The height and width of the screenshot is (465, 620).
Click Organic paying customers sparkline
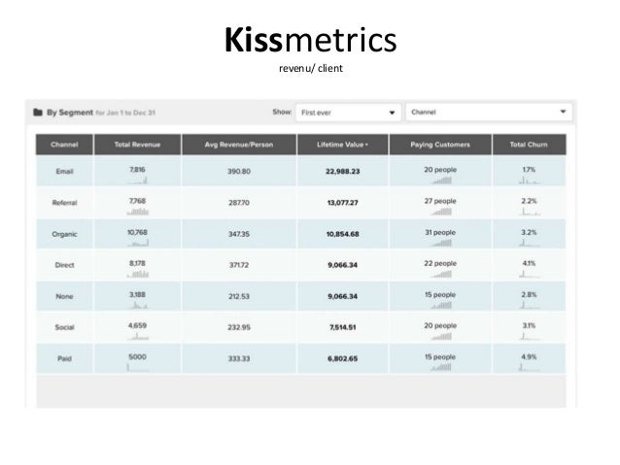(441, 243)
